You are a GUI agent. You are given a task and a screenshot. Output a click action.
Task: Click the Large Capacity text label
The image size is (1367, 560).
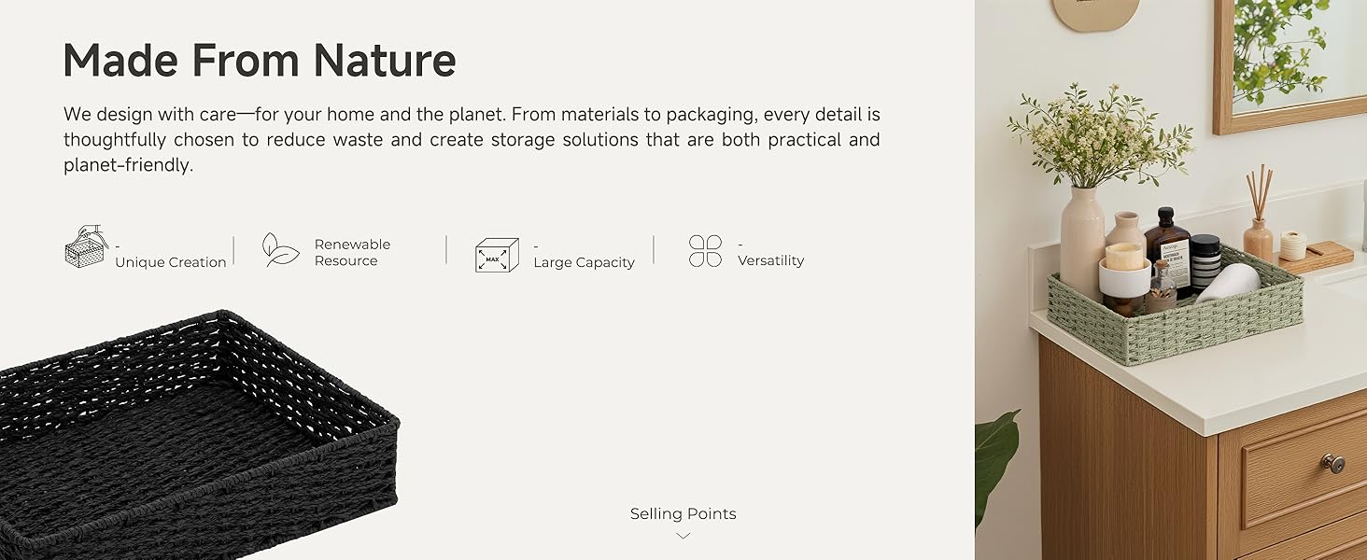click(x=584, y=262)
